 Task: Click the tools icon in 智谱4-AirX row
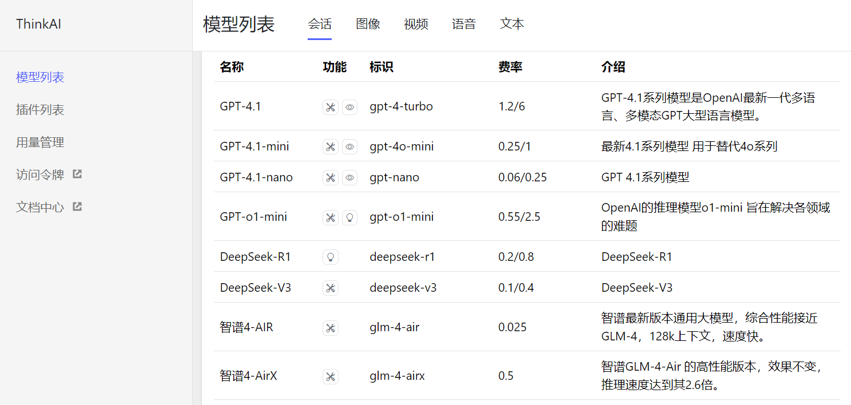coord(330,376)
